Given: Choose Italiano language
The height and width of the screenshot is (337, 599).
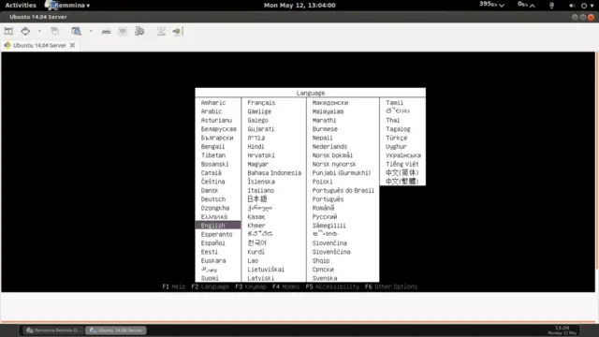Looking at the screenshot, I should pyautogui.click(x=260, y=191).
